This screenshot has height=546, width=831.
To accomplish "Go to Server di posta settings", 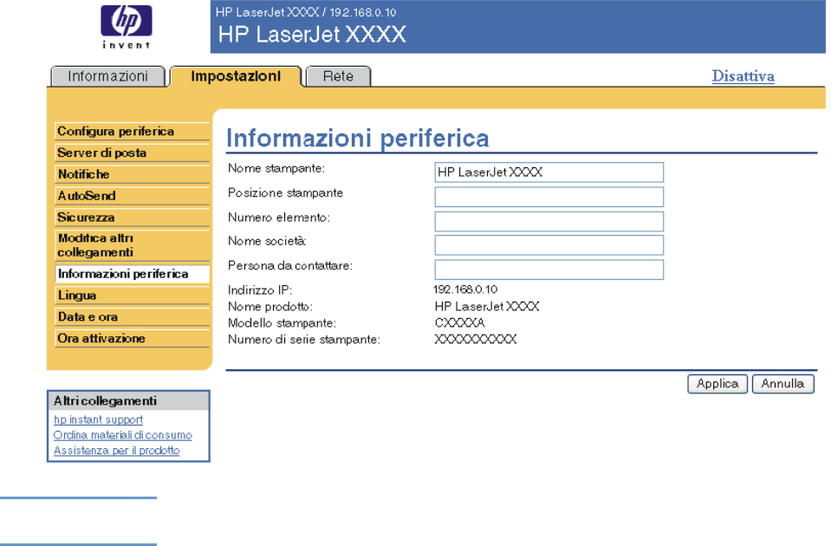I will (132, 153).
